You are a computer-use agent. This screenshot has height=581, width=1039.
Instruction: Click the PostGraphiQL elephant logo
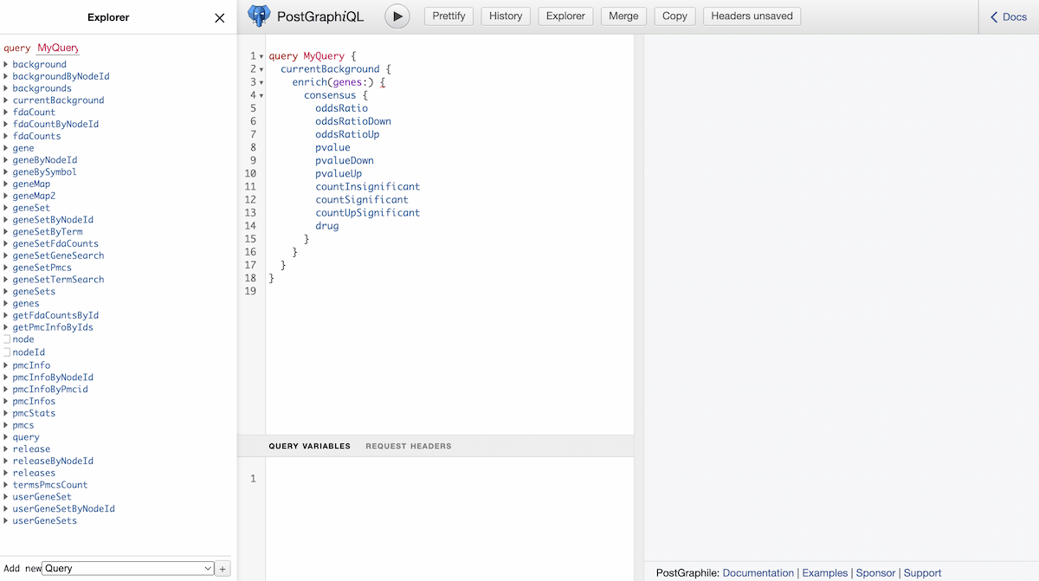click(259, 16)
